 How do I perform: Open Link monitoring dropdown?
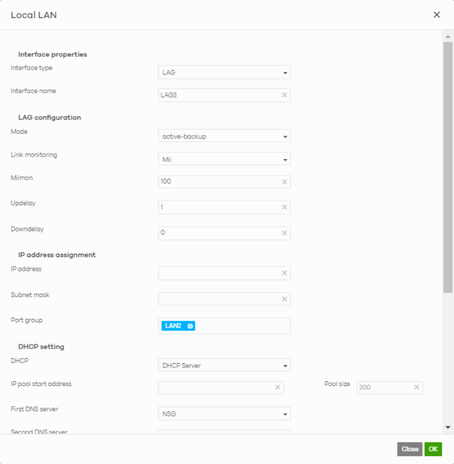[x=224, y=159]
